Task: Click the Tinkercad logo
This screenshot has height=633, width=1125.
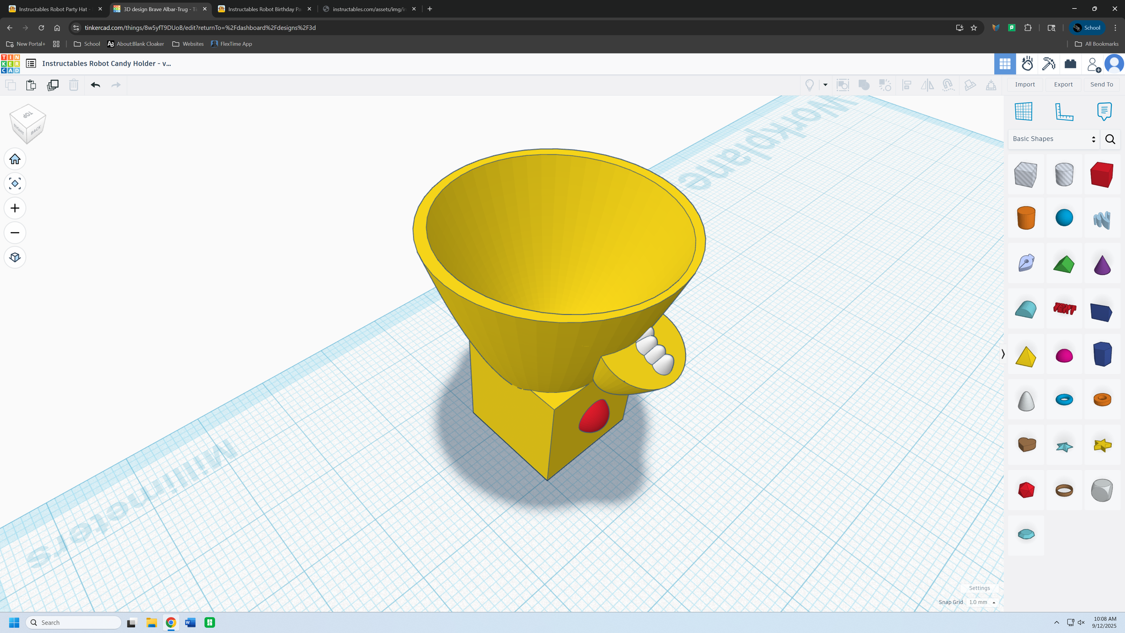Action: [10, 64]
